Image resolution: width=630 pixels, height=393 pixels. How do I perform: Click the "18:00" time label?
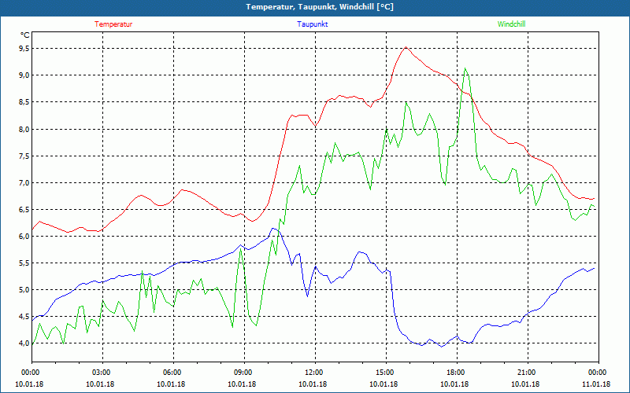(457, 373)
